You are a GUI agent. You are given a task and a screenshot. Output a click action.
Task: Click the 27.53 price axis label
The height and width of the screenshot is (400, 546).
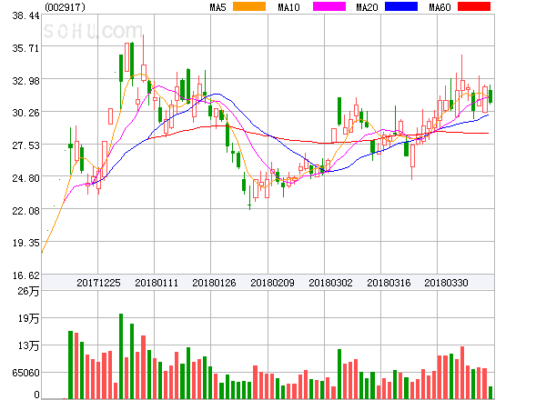(x=25, y=145)
